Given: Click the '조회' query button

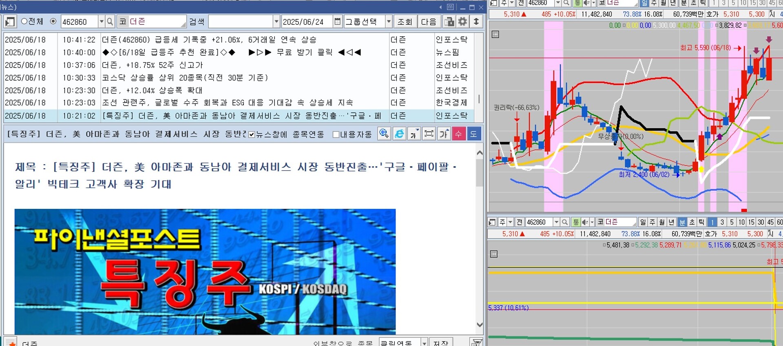Looking at the screenshot, I should 405,22.
